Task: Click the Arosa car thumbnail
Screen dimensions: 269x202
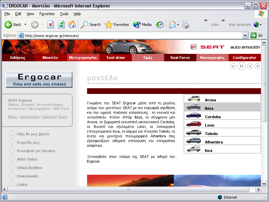Action: (x=194, y=98)
